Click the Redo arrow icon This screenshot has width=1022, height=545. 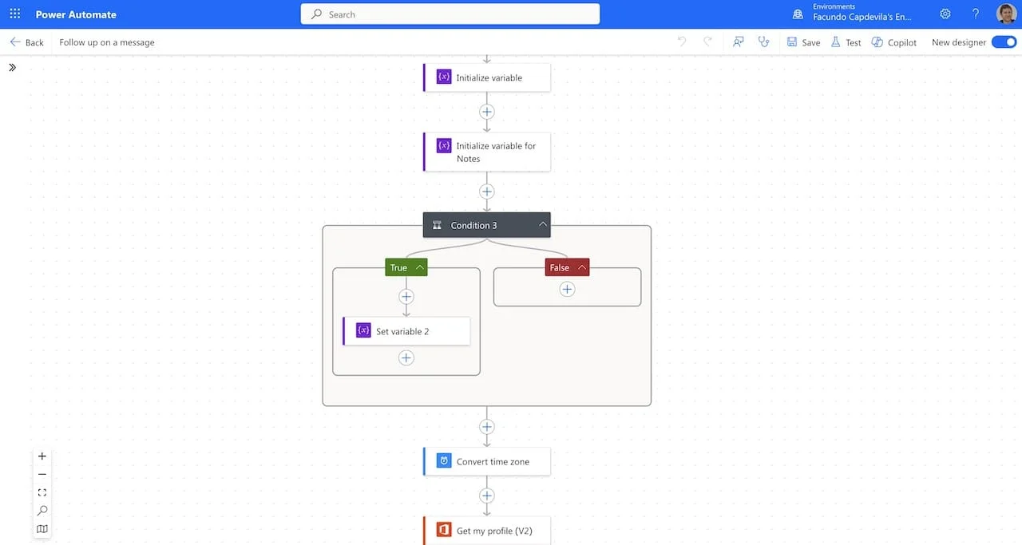[707, 42]
